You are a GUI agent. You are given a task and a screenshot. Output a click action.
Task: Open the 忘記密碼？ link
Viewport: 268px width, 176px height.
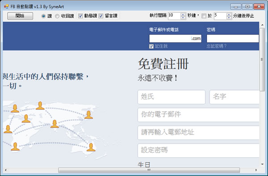(x=216, y=46)
